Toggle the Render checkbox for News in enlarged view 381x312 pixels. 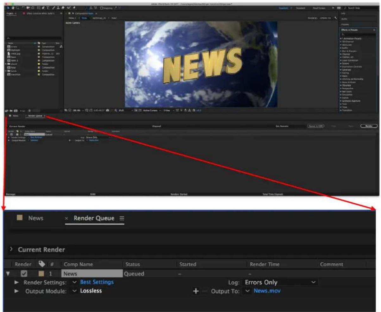tap(24, 274)
